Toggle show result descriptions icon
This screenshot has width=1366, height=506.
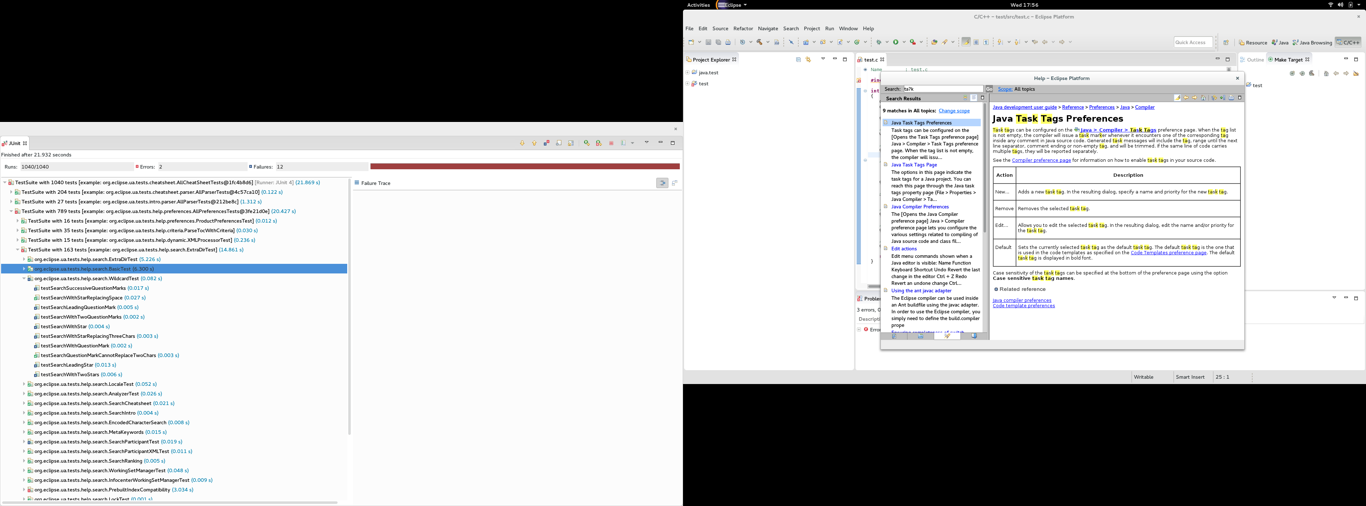click(x=974, y=98)
